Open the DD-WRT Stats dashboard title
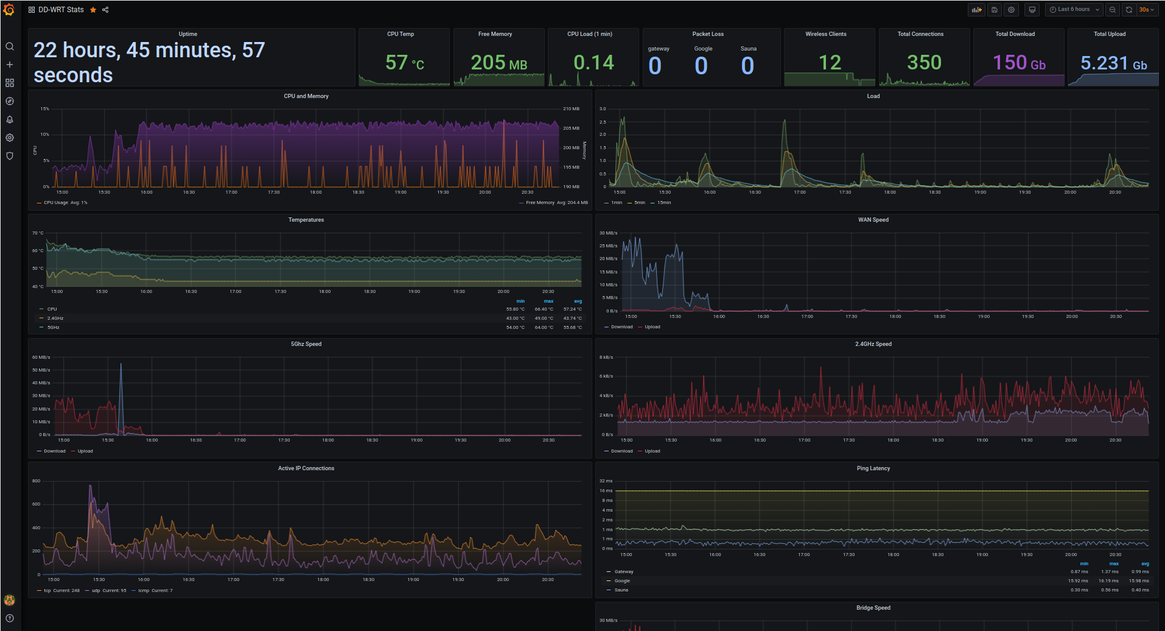The image size is (1165, 631). [61, 10]
